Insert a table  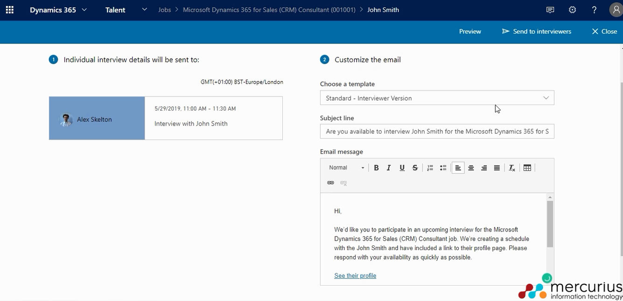click(527, 168)
